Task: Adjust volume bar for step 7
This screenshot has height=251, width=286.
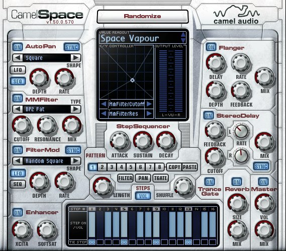Action: (140, 224)
